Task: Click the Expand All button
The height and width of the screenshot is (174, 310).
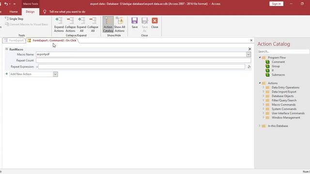Action: click(81, 25)
